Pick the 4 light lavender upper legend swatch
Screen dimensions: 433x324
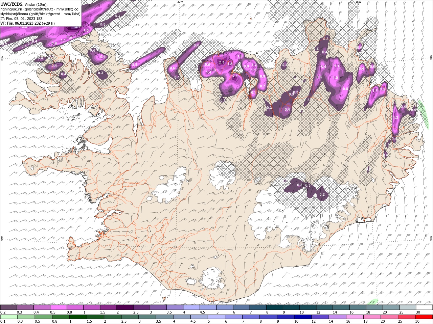coord(191,307)
